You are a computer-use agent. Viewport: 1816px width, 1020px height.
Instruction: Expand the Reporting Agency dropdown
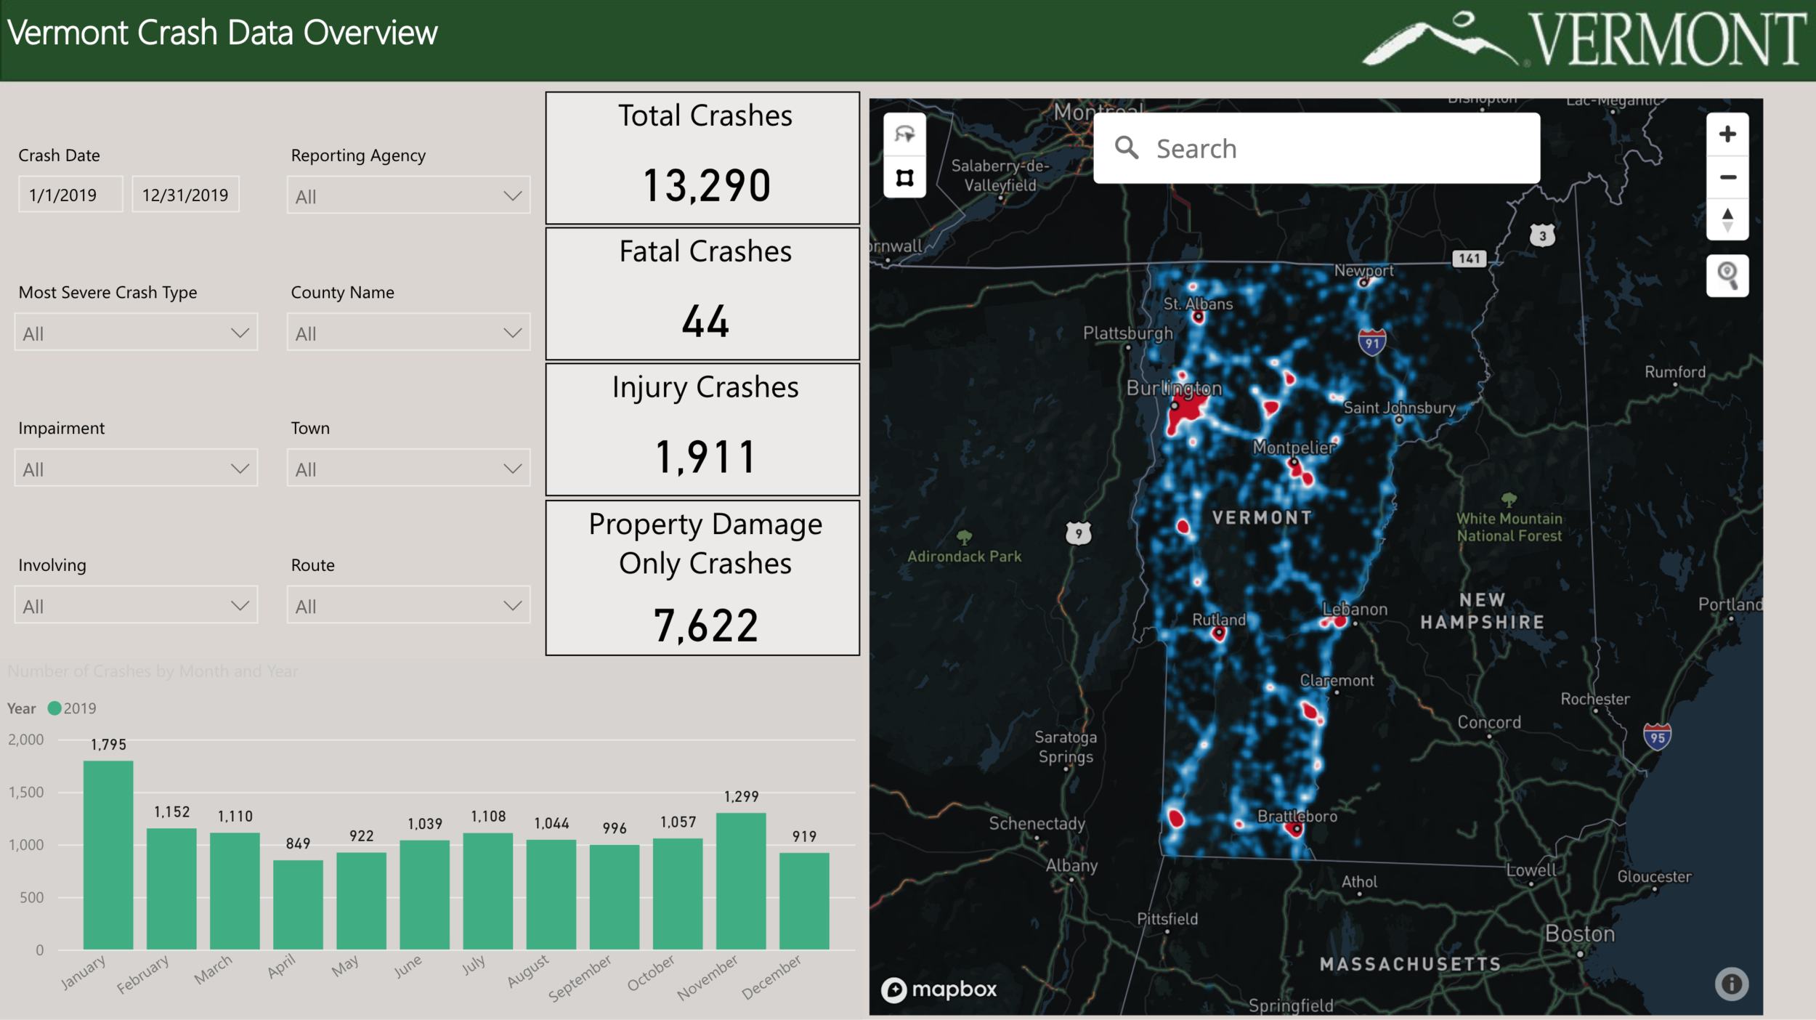point(408,195)
